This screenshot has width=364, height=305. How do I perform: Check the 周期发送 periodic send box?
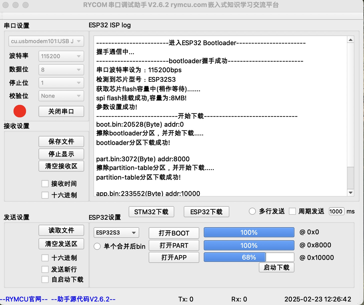pos(292,211)
